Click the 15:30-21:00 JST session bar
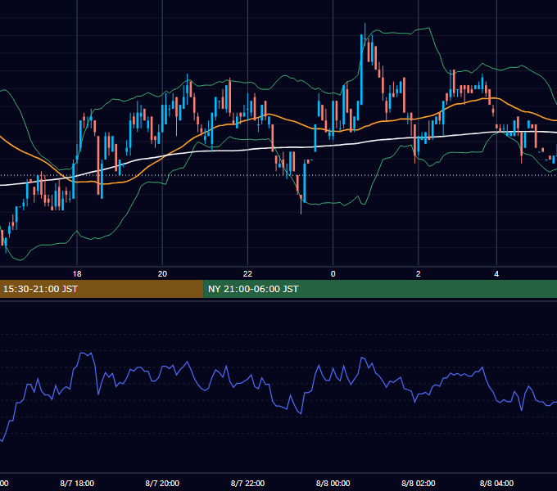Viewport: 557px width, 491px height. [x=102, y=289]
